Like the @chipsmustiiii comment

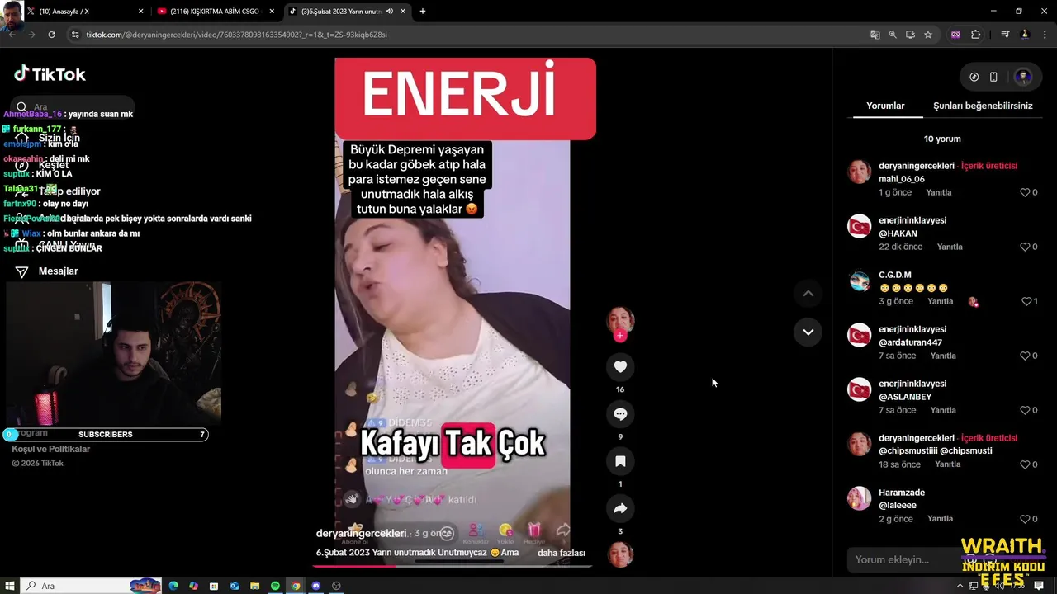(1025, 464)
